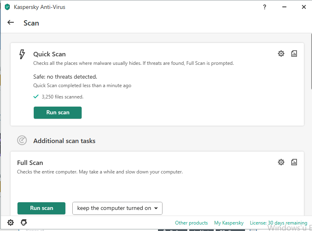
Task: View the Full Scan report icon
Action: pos(294,162)
